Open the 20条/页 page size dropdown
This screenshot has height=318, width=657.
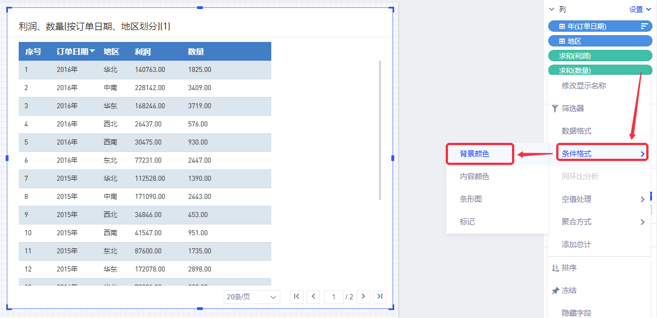tap(251, 296)
